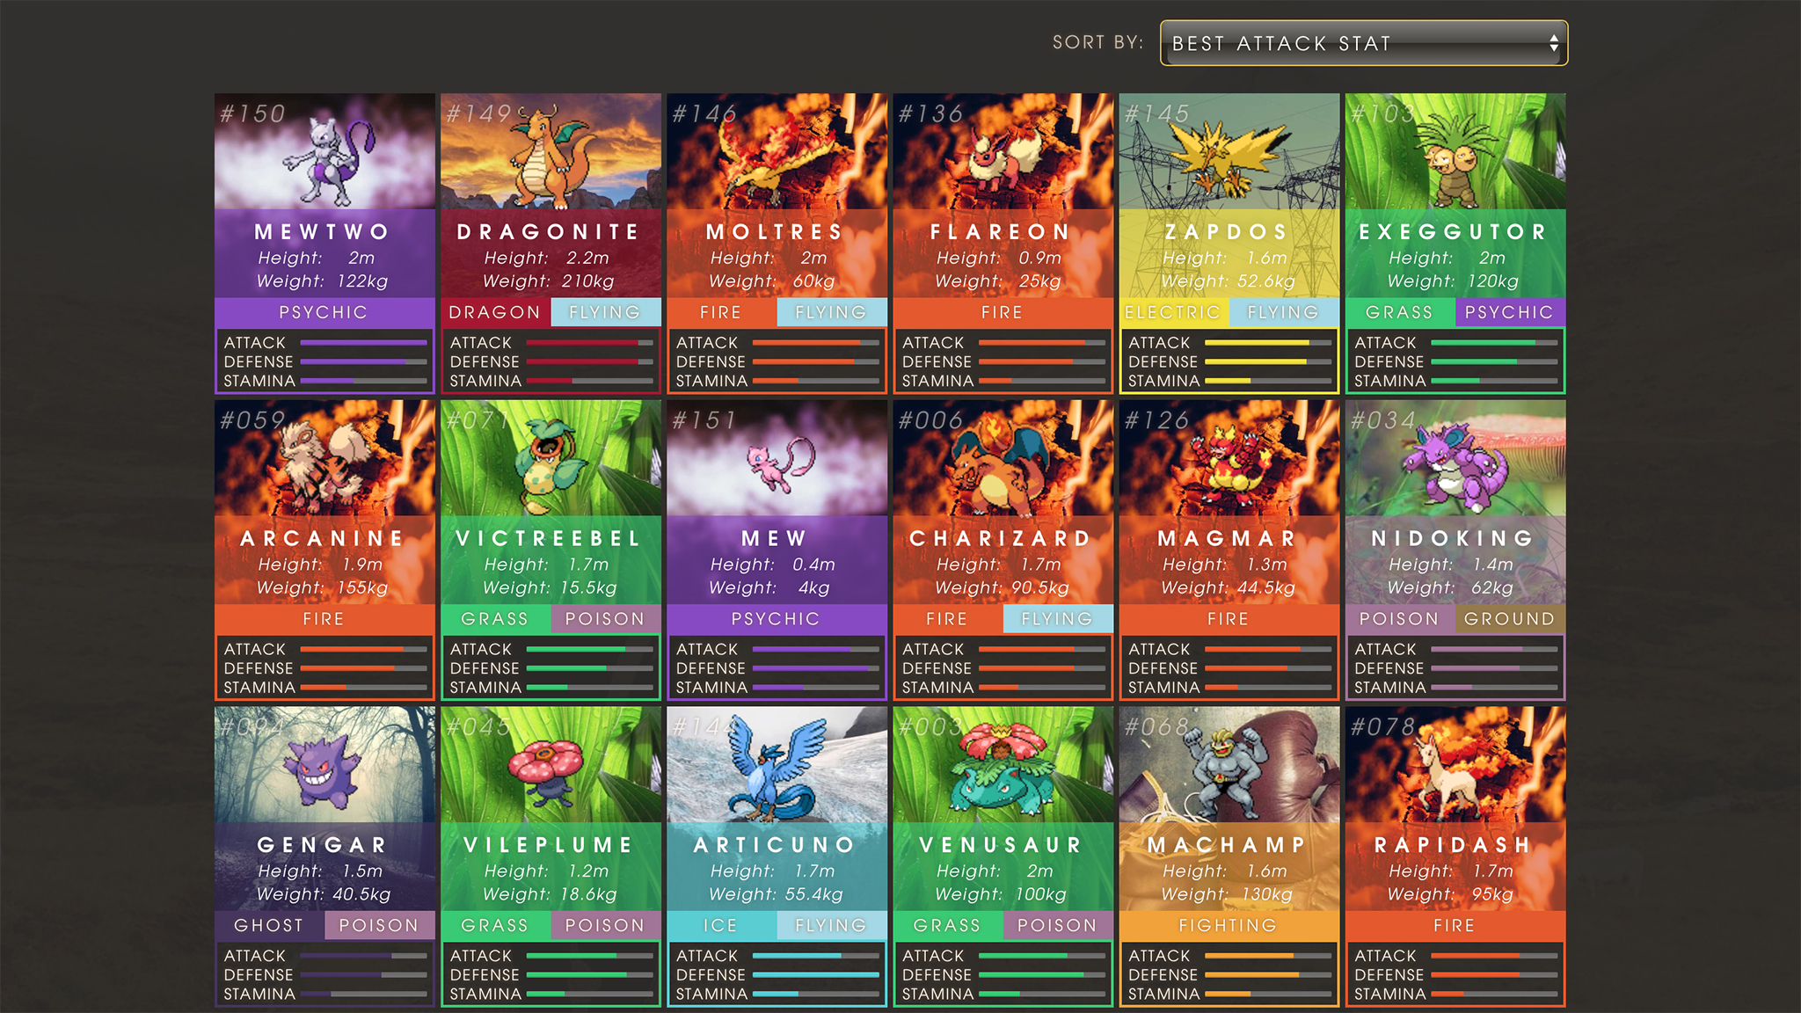Viewport: 1801px width, 1013px height.
Task: Select Zapdos's Electric type tag
Action: [1174, 312]
